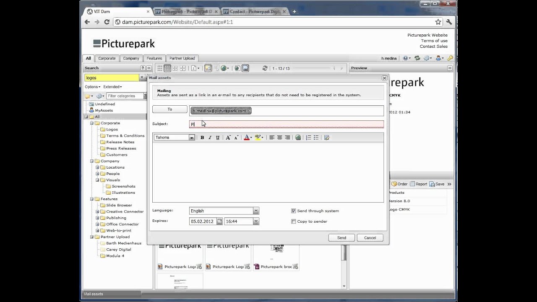The width and height of the screenshot is (537, 302).
Task: Select the Company channel tab
Action: tap(131, 58)
